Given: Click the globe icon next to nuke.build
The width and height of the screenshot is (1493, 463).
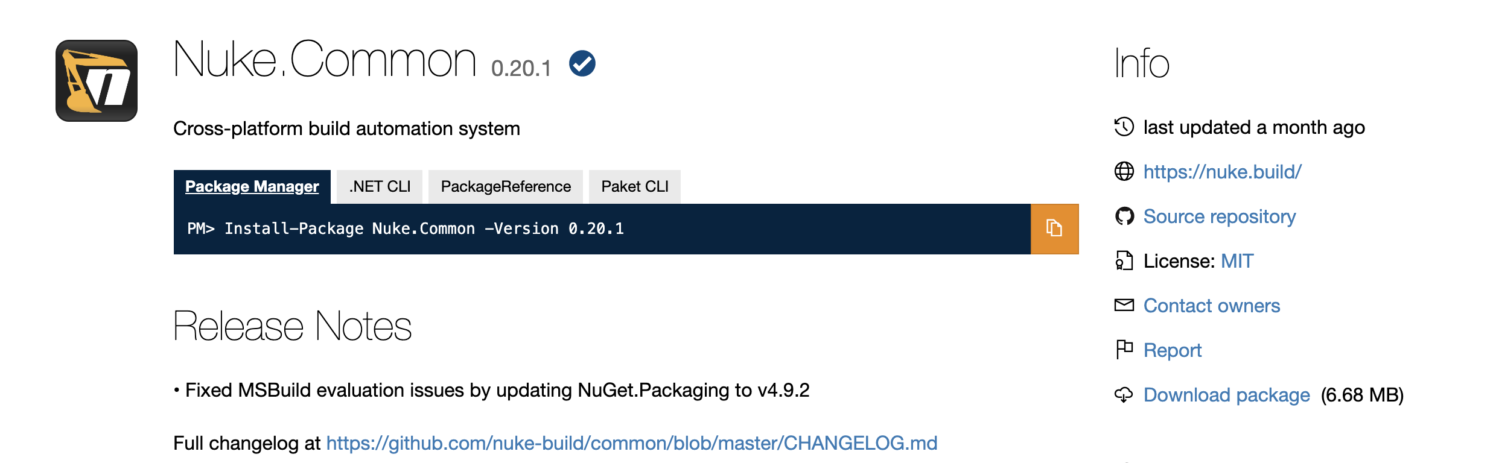Looking at the screenshot, I should 1124,171.
